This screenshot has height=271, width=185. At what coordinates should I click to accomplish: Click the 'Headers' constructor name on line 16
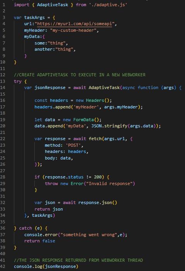[x=95, y=100]
